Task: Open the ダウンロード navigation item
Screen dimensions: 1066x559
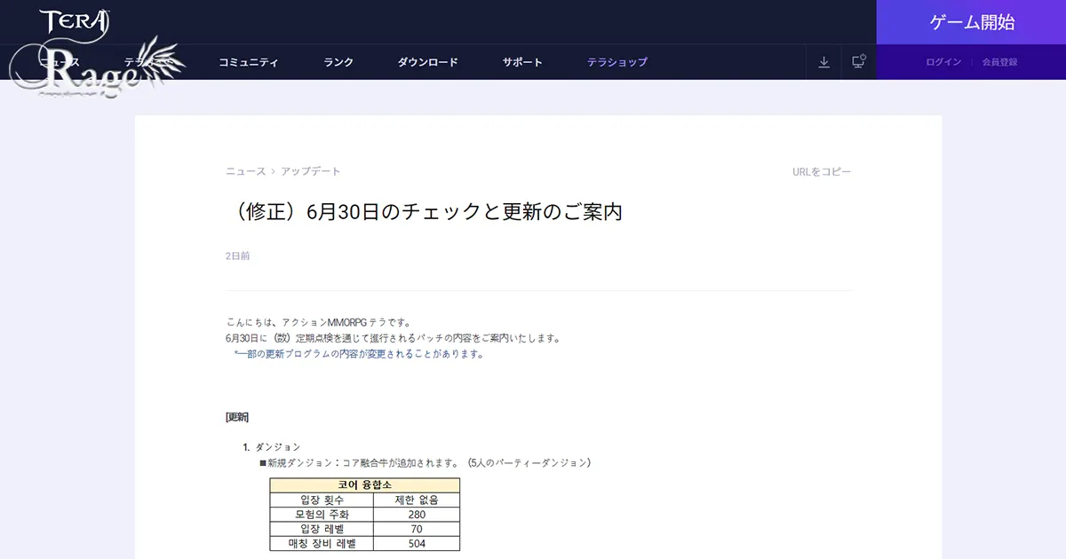Action: (427, 62)
